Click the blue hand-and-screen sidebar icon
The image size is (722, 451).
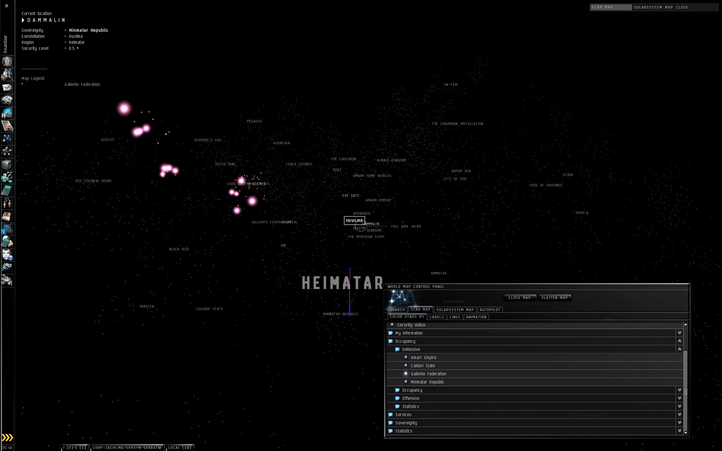(7, 113)
